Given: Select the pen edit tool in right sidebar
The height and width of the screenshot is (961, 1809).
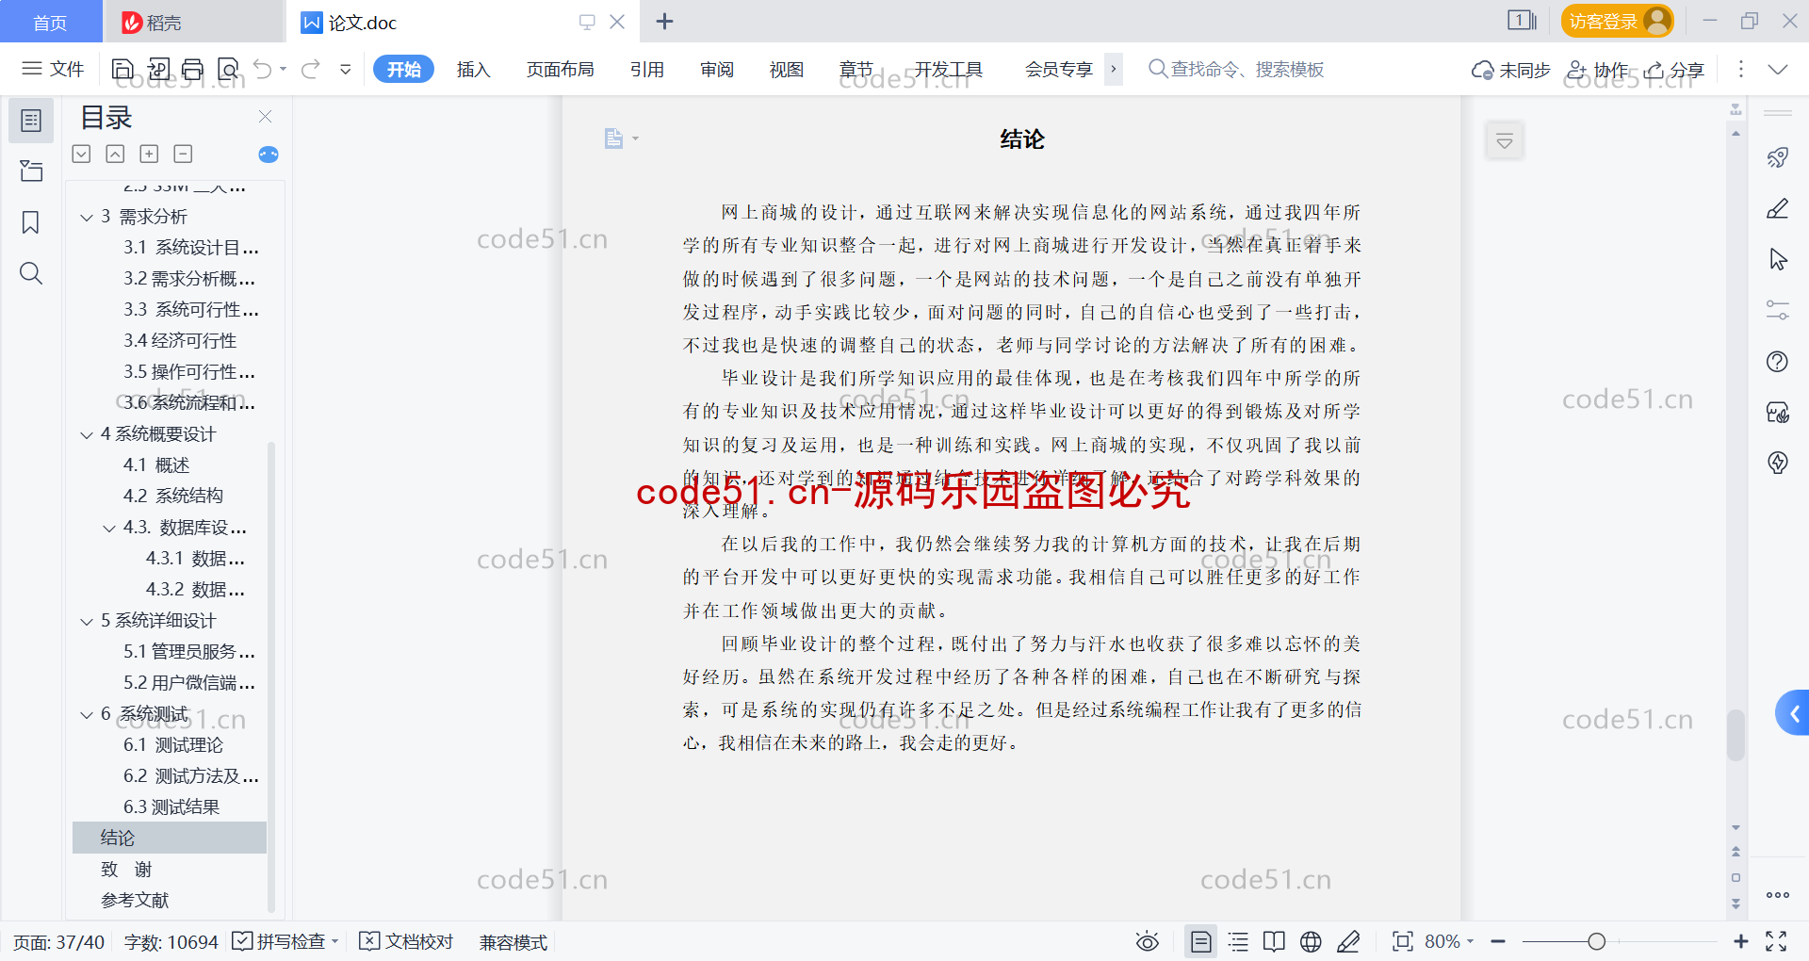Looking at the screenshot, I should [x=1777, y=208].
